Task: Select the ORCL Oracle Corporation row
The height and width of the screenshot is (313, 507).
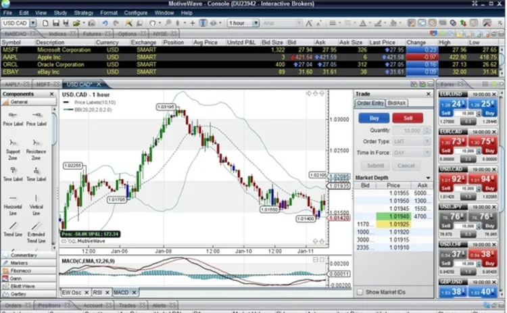Action: click(x=250, y=65)
